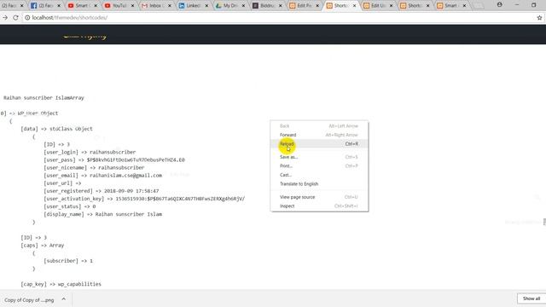Select Save as... from the context menu
The height and width of the screenshot is (307, 546).
point(319,157)
